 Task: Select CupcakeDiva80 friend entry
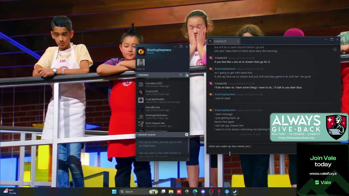[163, 100]
